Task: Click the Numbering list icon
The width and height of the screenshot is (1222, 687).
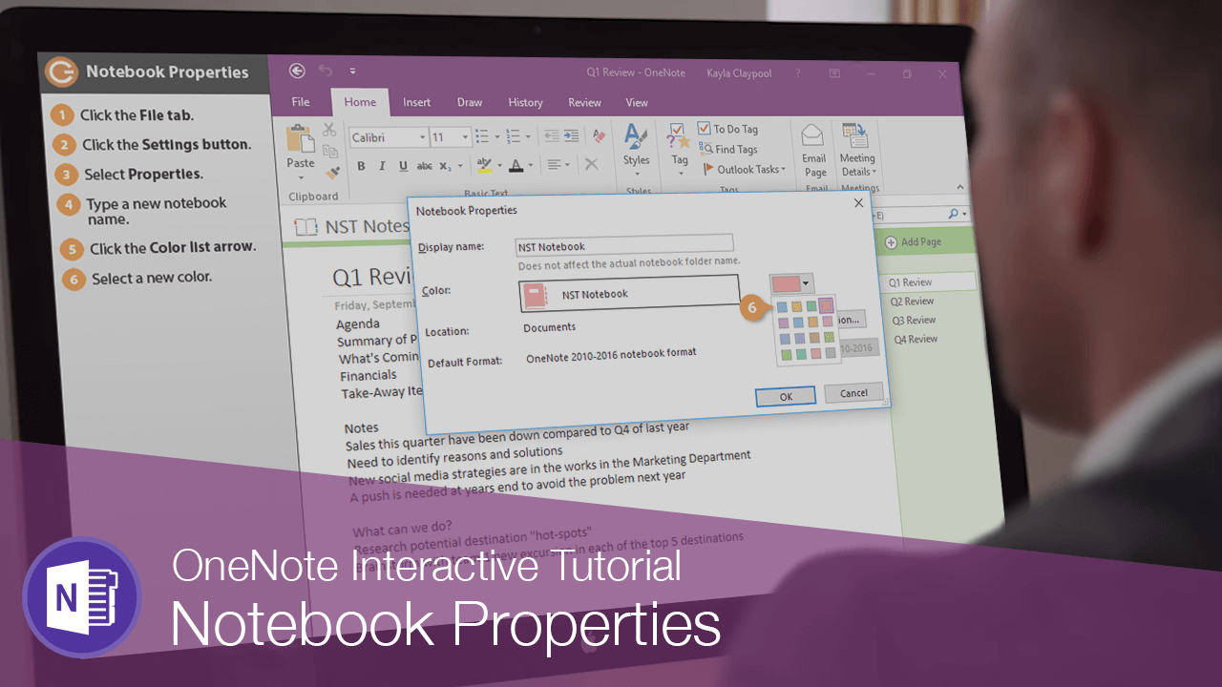Action: pyautogui.click(x=513, y=135)
